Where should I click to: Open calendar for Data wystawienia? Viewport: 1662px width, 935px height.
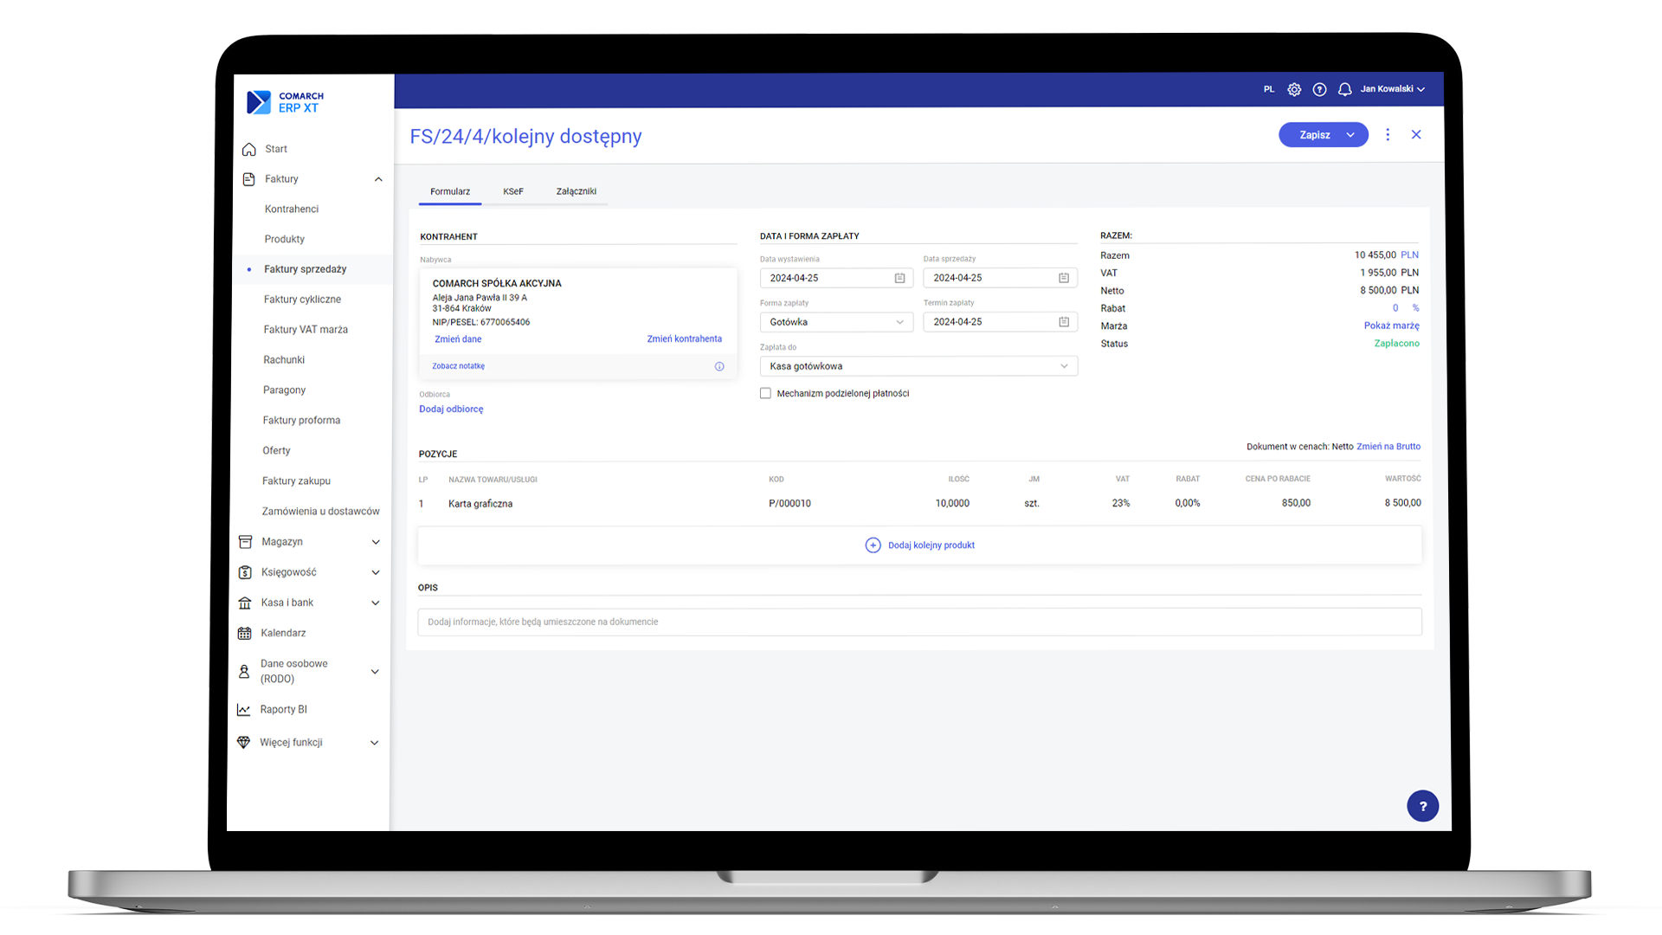pos(899,278)
